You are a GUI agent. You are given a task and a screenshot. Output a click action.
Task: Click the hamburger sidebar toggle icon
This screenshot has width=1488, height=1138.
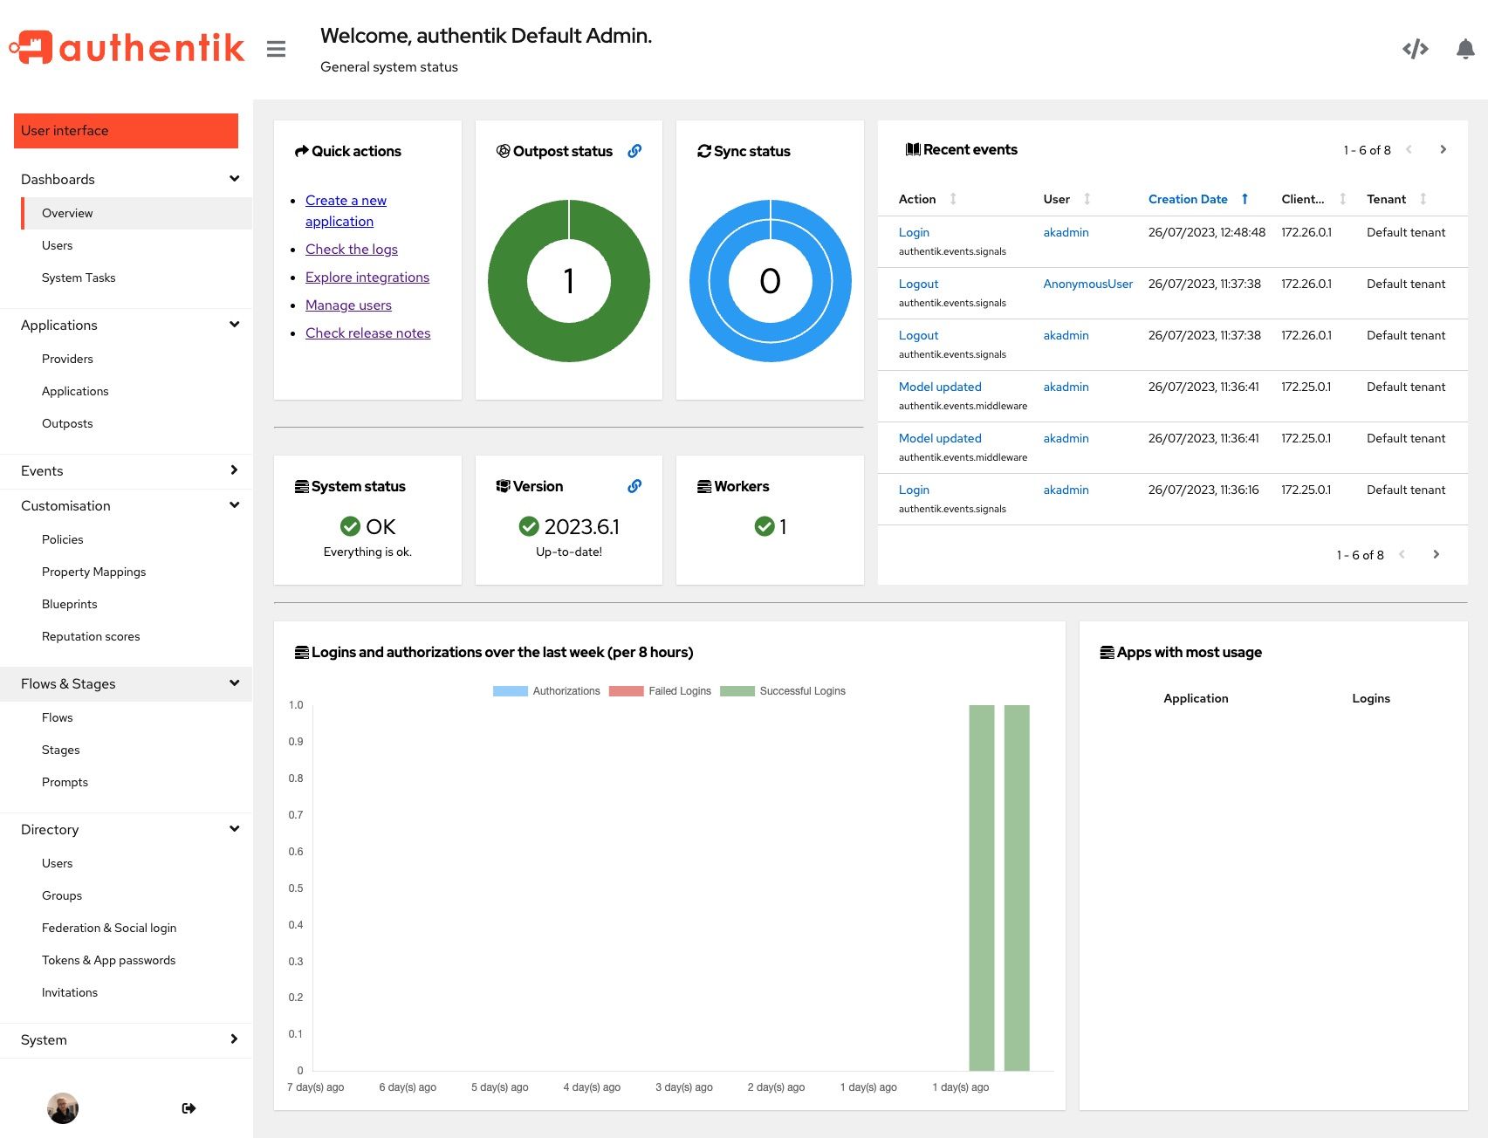(x=276, y=49)
